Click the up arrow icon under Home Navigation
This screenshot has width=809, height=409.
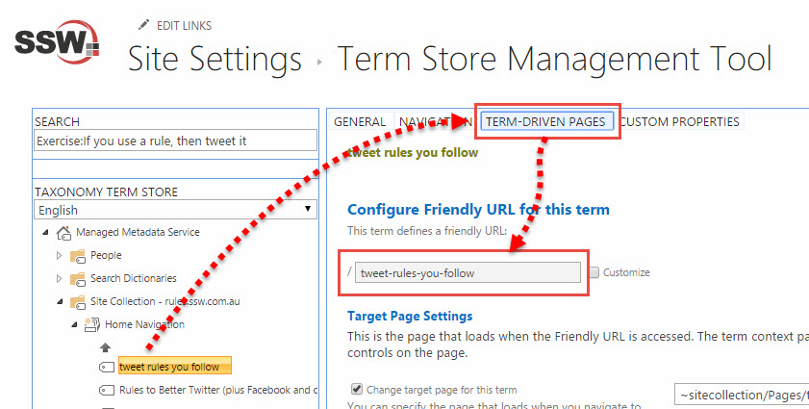click(x=106, y=347)
